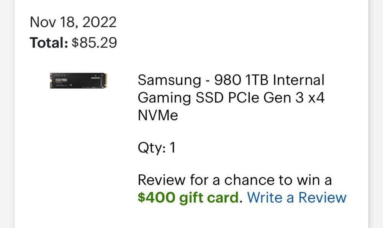The image size is (383, 228).
Task: Click the Total label
Action: click(49, 43)
